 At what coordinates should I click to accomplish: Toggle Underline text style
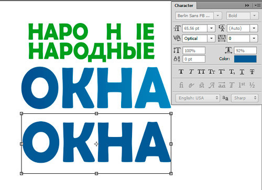(242, 71)
